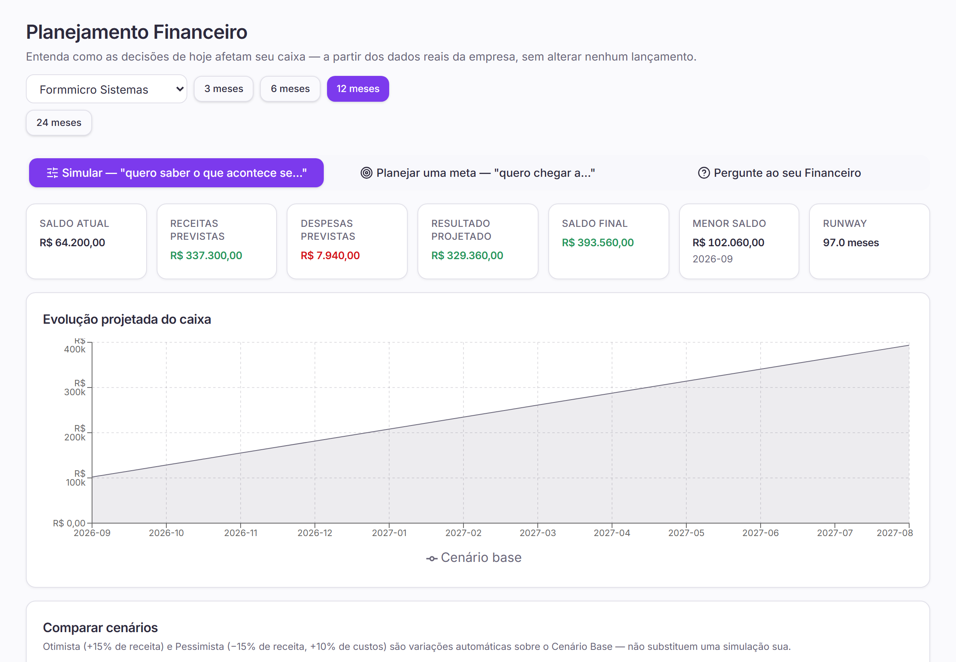Click the question mark icon beside Pergunte
The image size is (956, 662).
704,172
